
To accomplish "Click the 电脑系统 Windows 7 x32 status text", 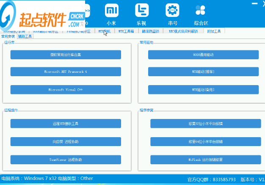I will coord(29,178).
